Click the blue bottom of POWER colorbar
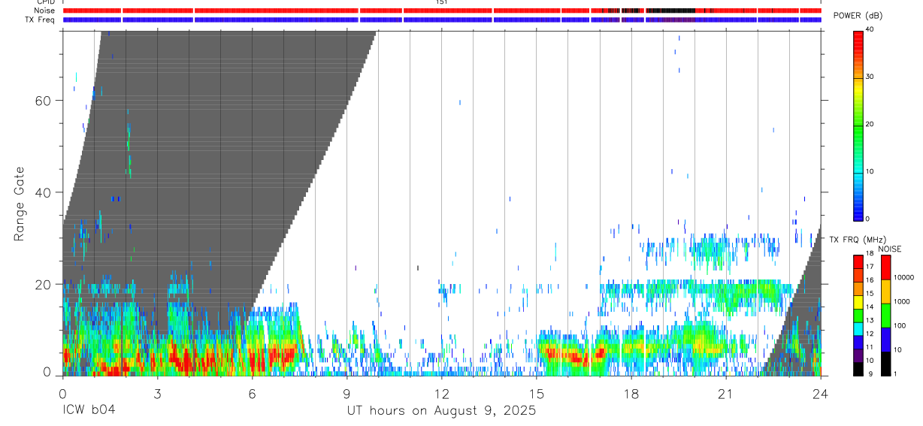The image size is (923, 426). click(858, 210)
